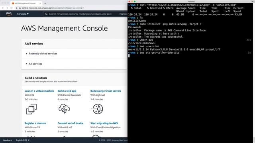255x143 pixels.
Task: Close the AWS Management Console tab
Action: (x=40, y=3)
